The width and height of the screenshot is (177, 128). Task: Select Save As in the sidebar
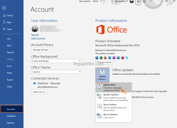tap(10, 52)
